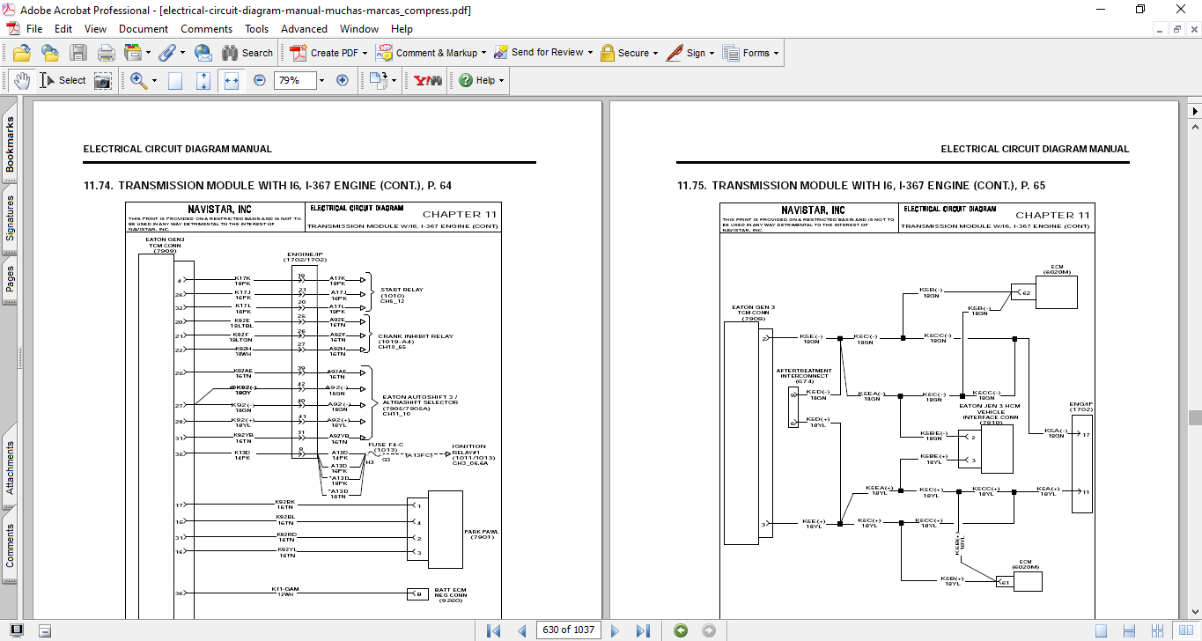Click the Fit Width icon
The image size is (1202, 641).
coord(232,80)
